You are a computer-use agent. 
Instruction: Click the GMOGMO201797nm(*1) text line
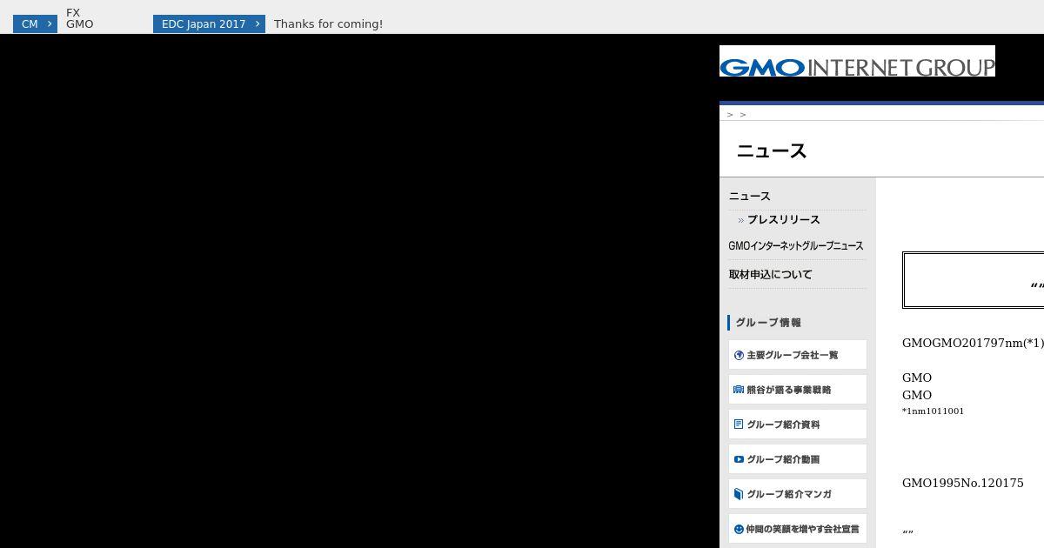[973, 343]
